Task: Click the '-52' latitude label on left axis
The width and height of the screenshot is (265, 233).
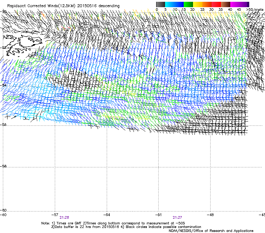Action: [x=3, y=48]
